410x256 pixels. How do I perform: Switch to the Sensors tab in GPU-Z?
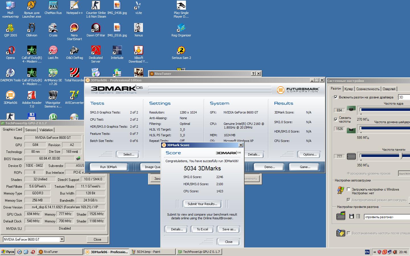coord(31,130)
